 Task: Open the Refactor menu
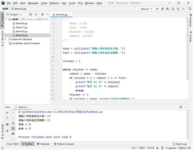coord(55,3)
